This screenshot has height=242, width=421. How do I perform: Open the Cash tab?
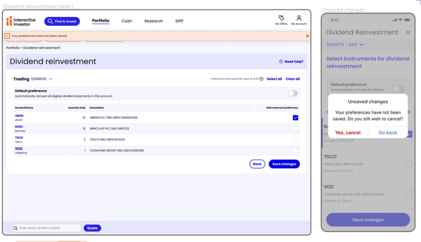coord(127,21)
